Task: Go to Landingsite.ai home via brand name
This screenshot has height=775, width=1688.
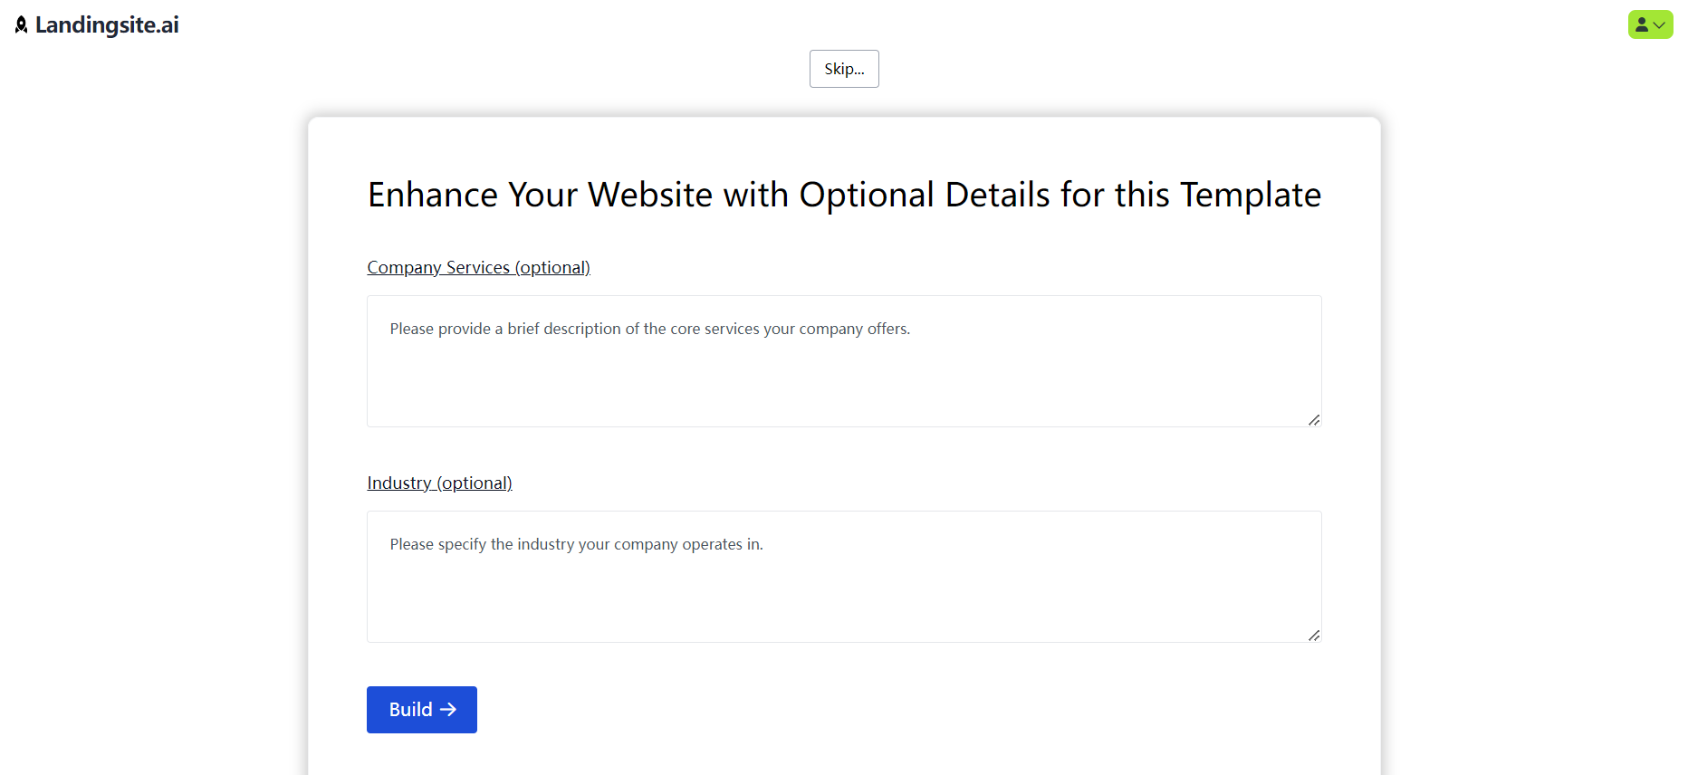Action: pyautogui.click(x=107, y=25)
